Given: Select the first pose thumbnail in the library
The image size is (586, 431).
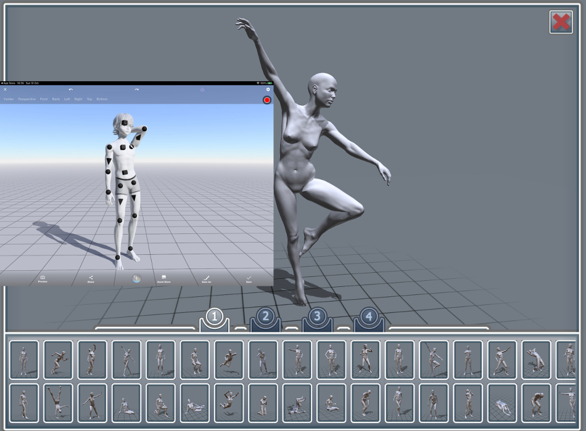Looking at the screenshot, I should click(x=23, y=359).
